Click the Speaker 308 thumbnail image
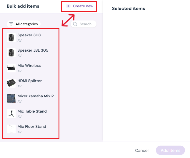Image resolution: width=190 pixels, height=158 pixels. click(11, 38)
